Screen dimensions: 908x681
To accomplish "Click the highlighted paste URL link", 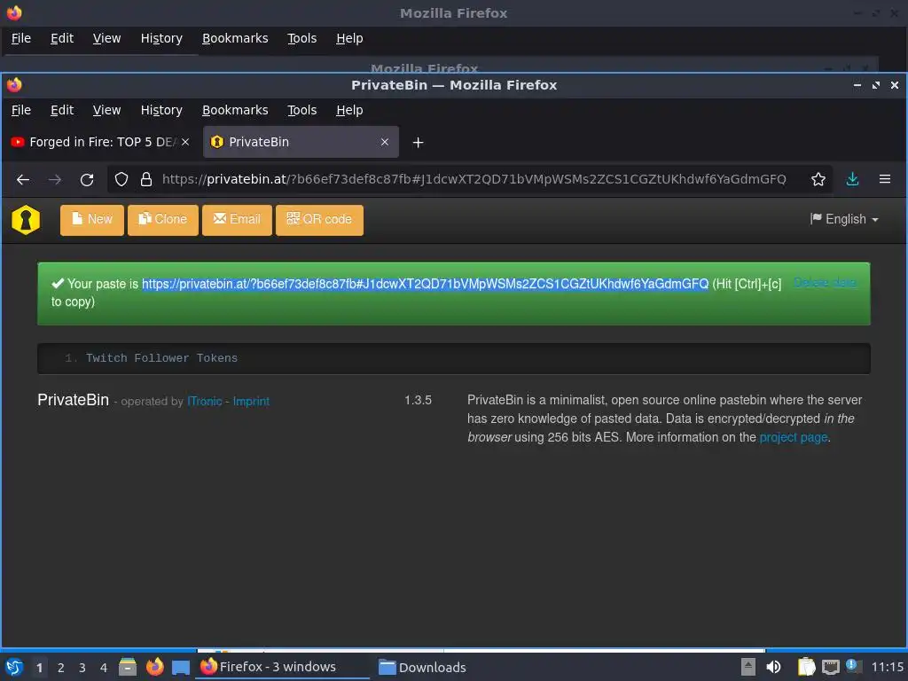I will pyautogui.click(x=425, y=284).
